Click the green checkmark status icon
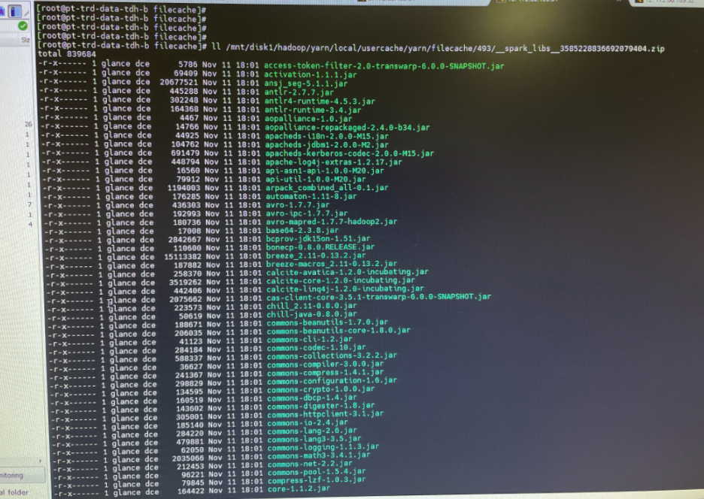This screenshot has height=499, width=704. coord(23,25)
